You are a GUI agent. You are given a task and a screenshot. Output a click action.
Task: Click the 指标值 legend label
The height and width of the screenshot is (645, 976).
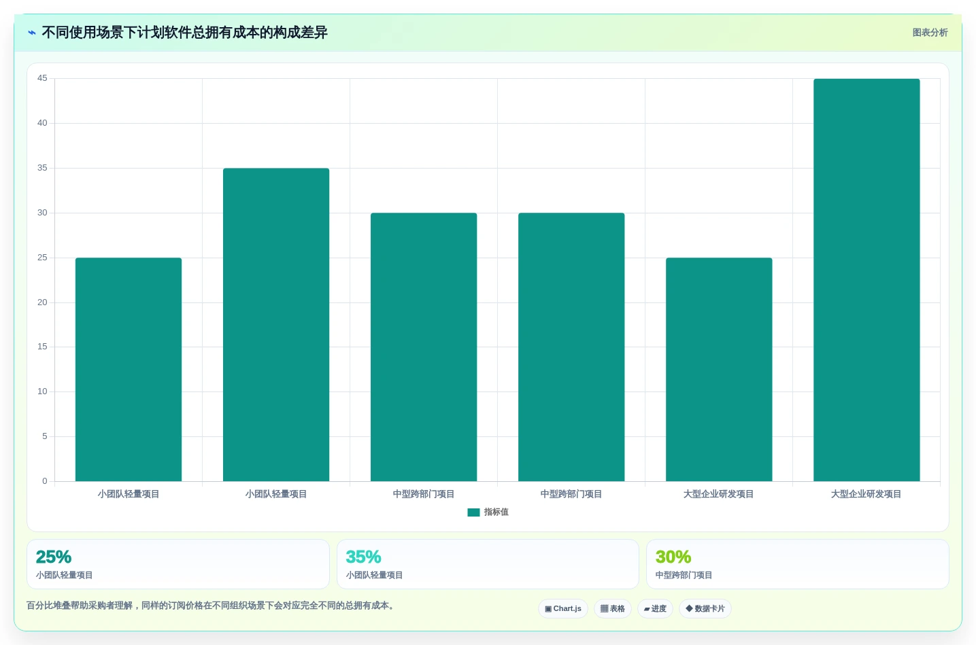(497, 512)
